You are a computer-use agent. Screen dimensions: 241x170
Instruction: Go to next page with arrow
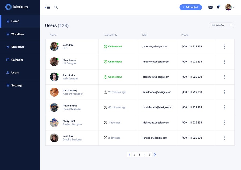click(155, 154)
